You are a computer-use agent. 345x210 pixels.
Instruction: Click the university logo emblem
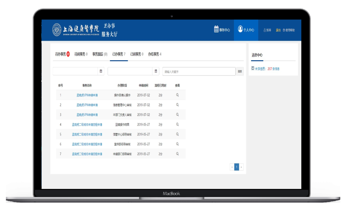57,30
